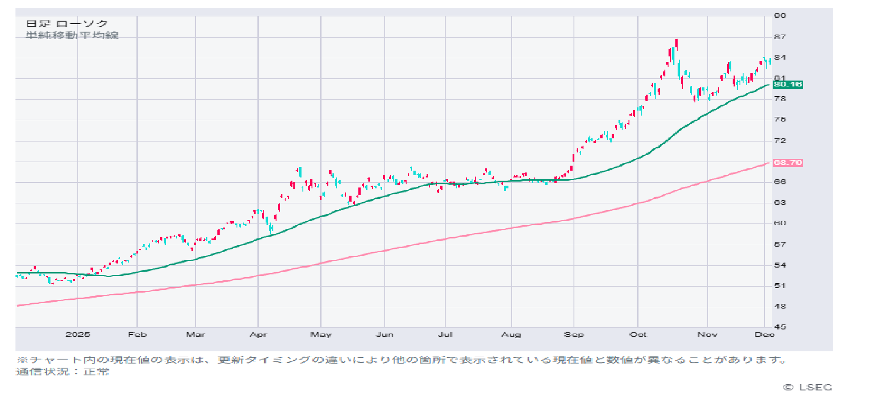Screen dimensions: 870x400
Task: Click the Dec month marker
Action: click(764, 334)
